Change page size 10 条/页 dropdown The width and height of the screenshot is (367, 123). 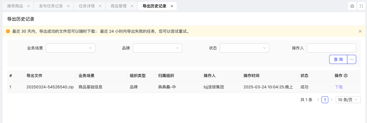348,100
